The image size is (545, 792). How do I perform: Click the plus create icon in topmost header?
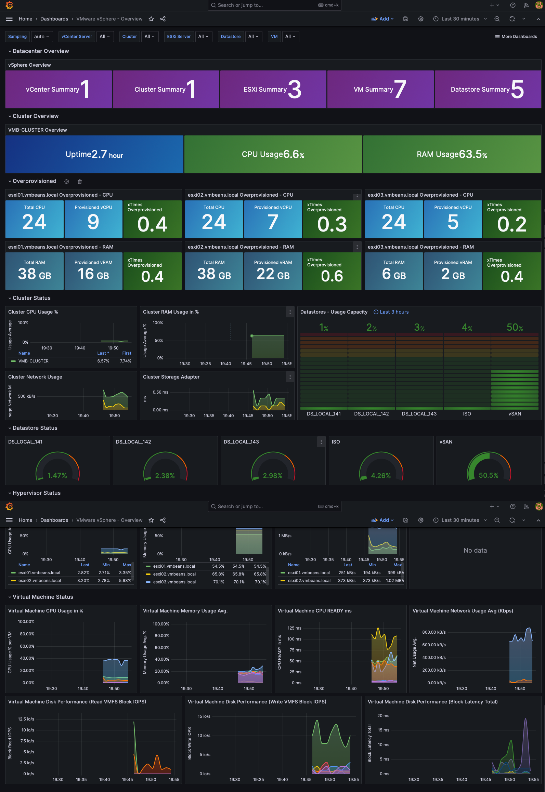point(492,5)
